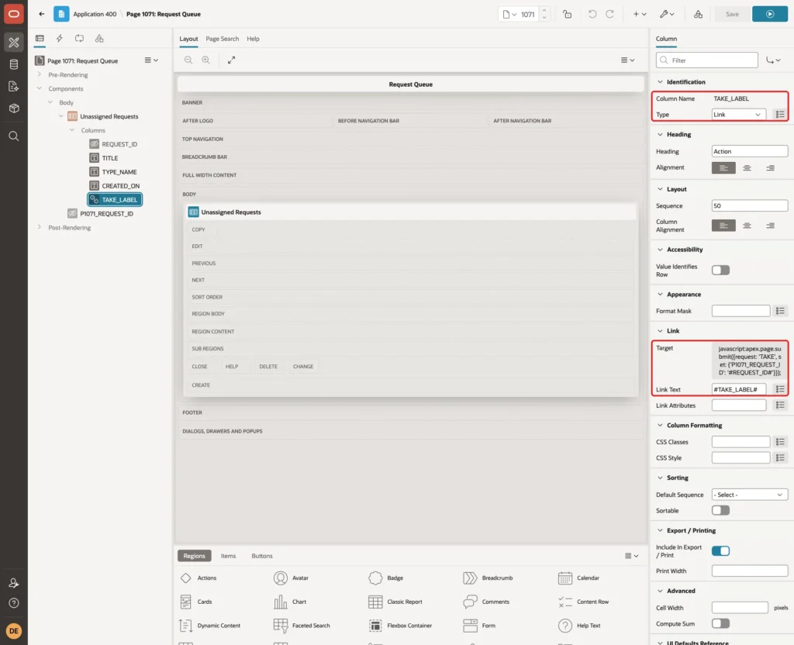Increment the page number stepper
This screenshot has width=794, height=645.
(x=544, y=11)
